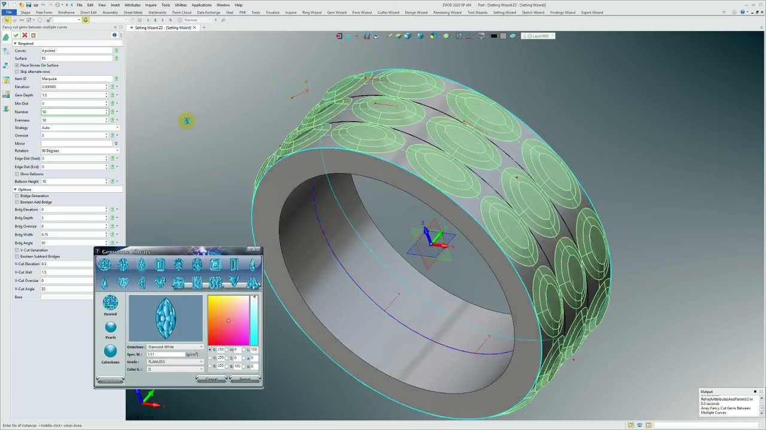The height and width of the screenshot is (430, 766).
Task: Pick curves with the Curves pick icon
Action: click(x=116, y=51)
